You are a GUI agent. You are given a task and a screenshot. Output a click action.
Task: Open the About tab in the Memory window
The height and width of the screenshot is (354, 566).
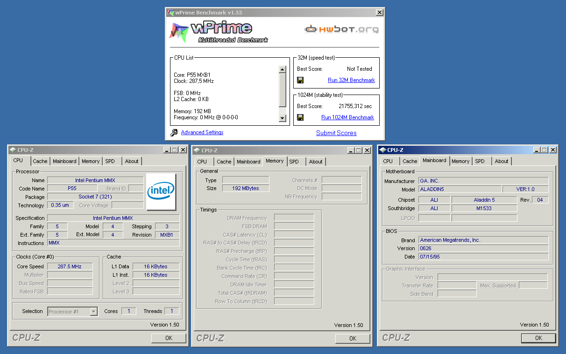coord(316,162)
